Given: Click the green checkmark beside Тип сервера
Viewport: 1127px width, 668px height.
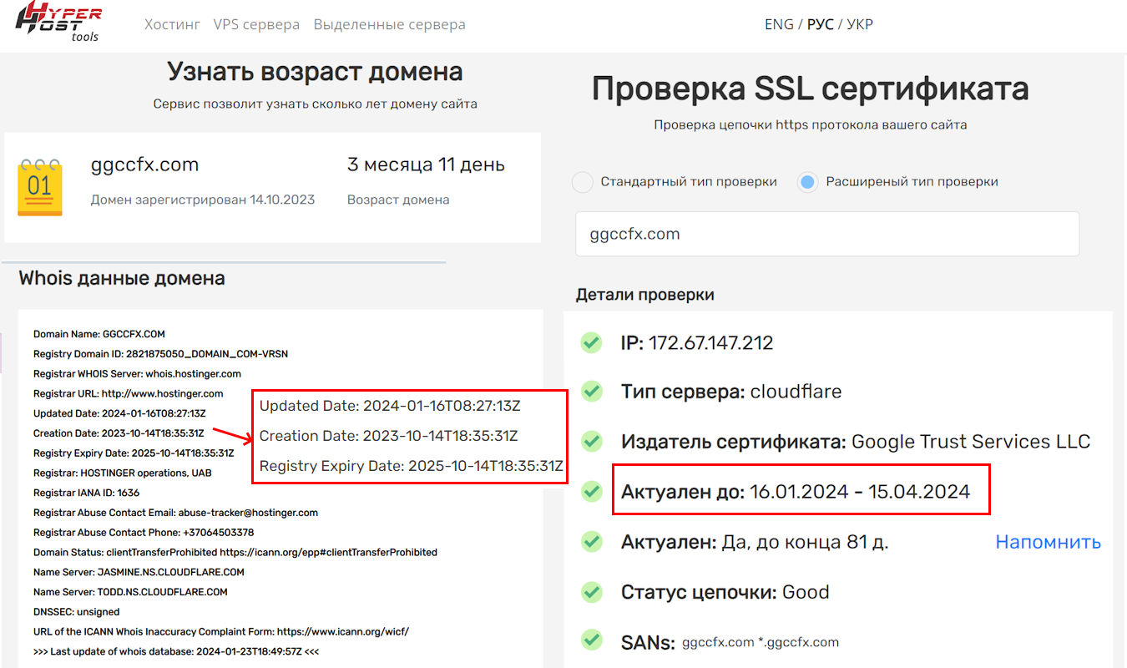Looking at the screenshot, I should point(592,391).
